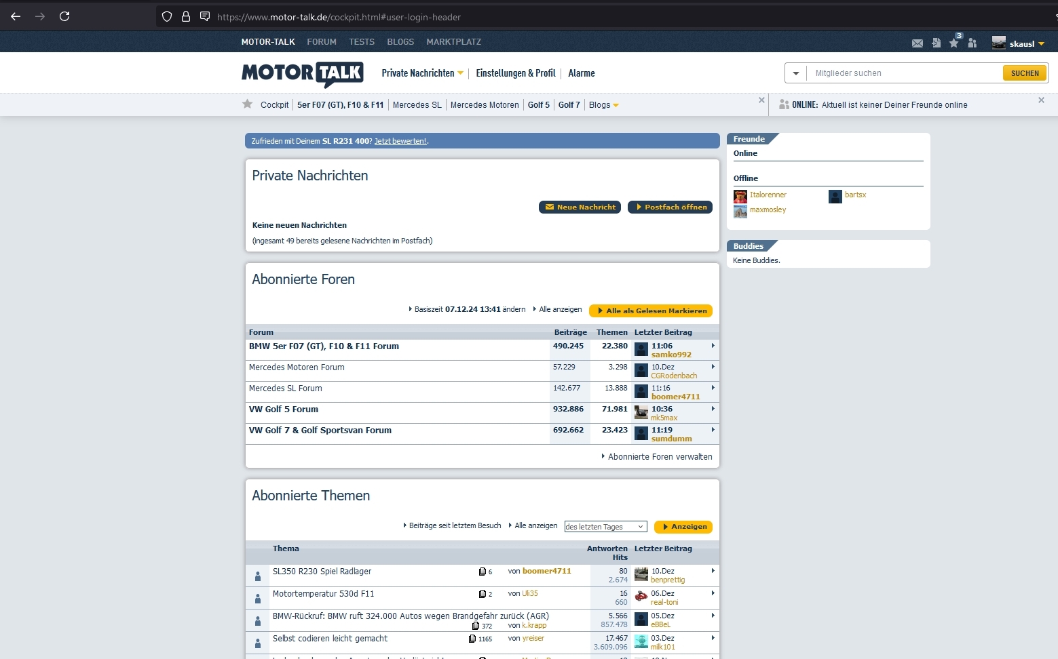Reload the page with refresh icon
The image size is (1058, 659).
(x=64, y=16)
